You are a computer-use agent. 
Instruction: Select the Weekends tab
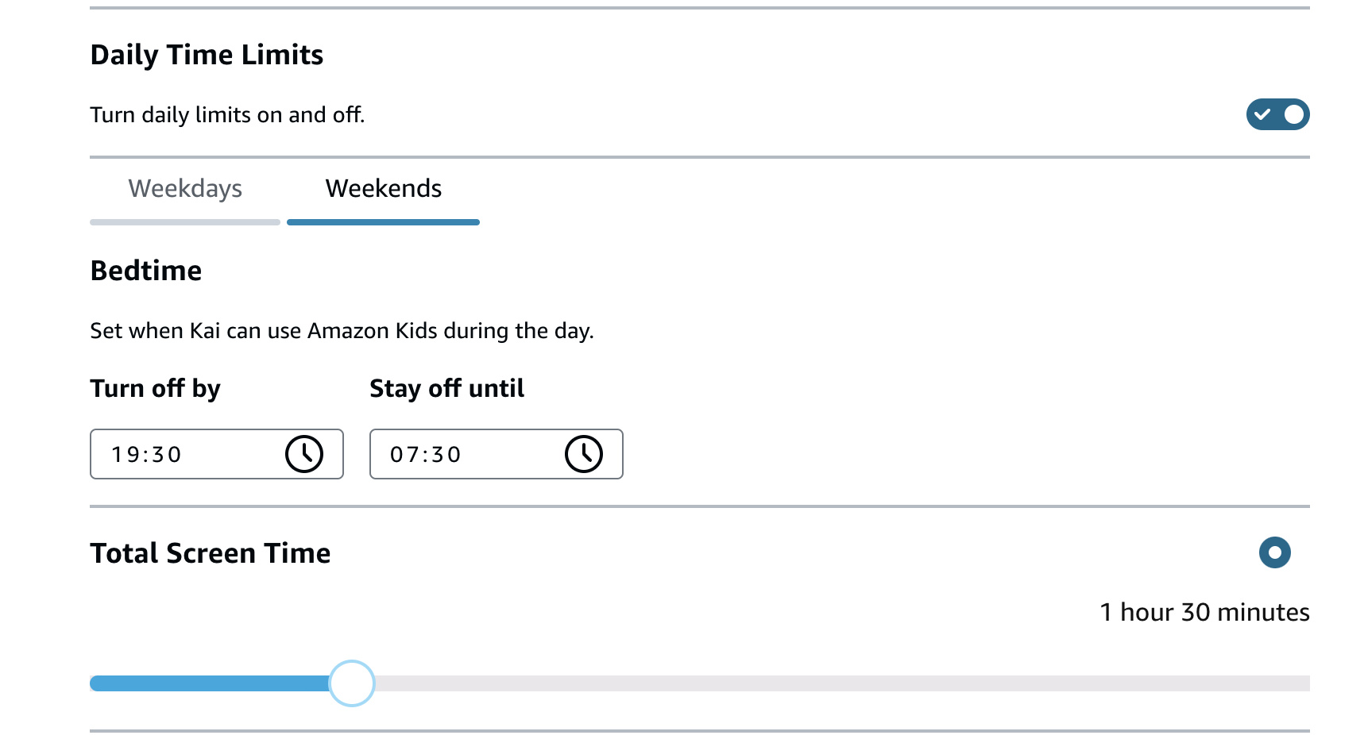pyautogui.click(x=383, y=189)
